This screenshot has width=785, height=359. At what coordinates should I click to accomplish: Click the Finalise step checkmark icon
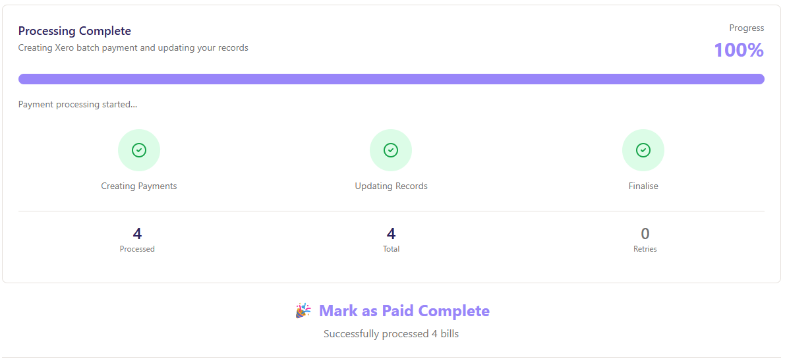(643, 150)
